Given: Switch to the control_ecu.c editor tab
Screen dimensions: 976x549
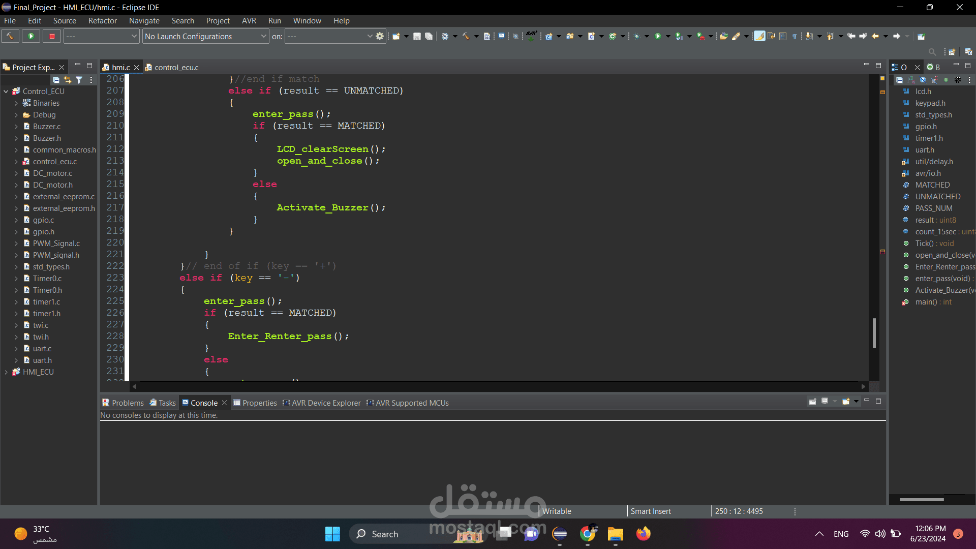Looking at the screenshot, I should tap(176, 67).
